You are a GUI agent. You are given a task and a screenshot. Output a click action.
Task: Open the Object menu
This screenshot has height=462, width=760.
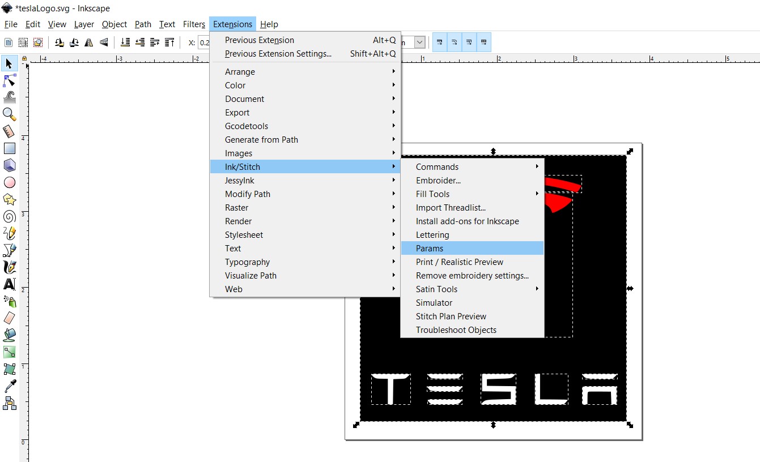coord(114,24)
